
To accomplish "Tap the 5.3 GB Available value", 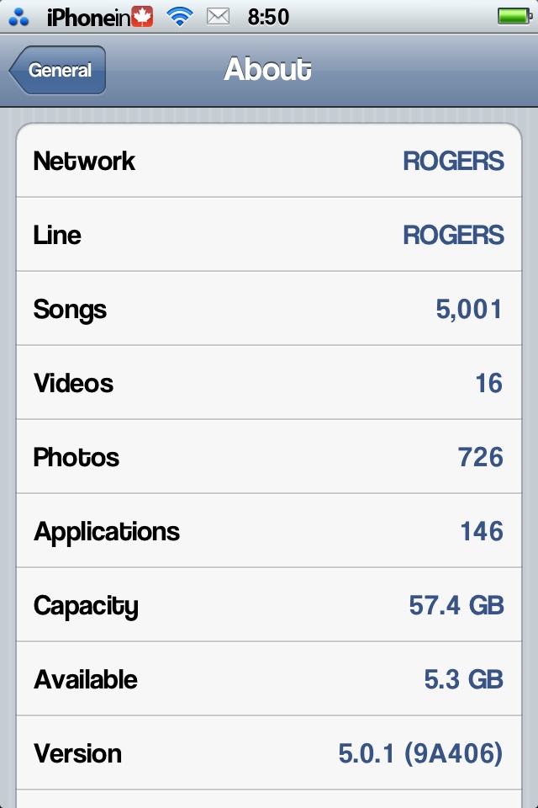I will 464,679.
